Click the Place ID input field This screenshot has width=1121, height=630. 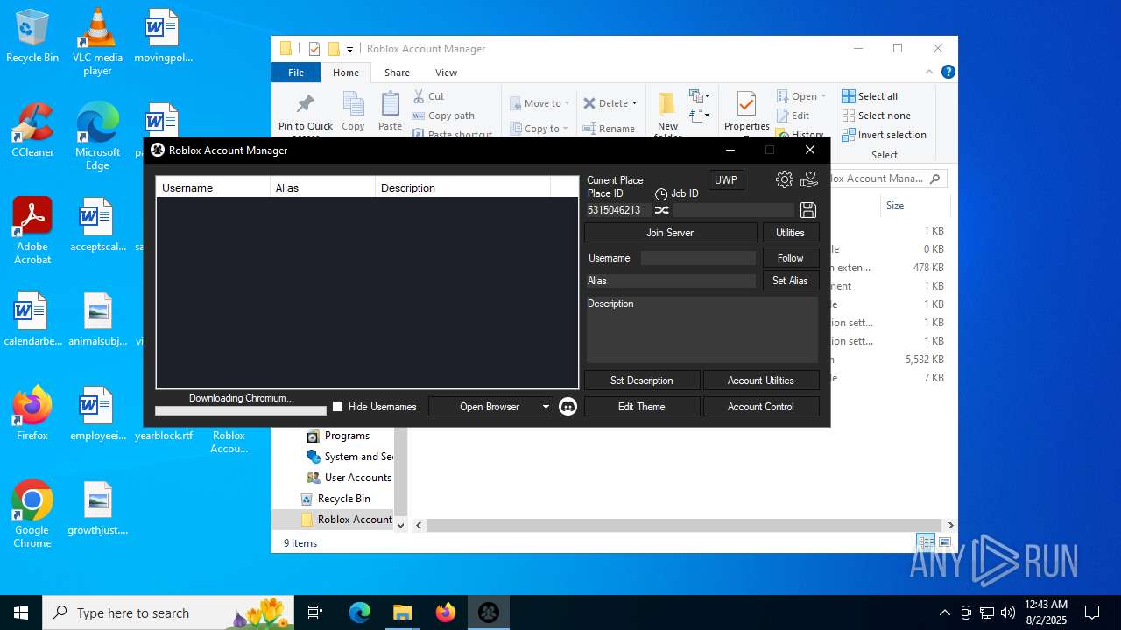(x=618, y=210)
